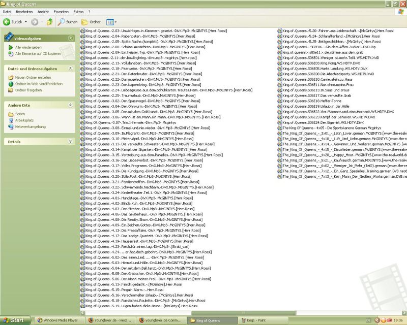Screen dimensions: 407x325
Task: Click the Alle wiedergeben play icon
Action: point(11,47)
